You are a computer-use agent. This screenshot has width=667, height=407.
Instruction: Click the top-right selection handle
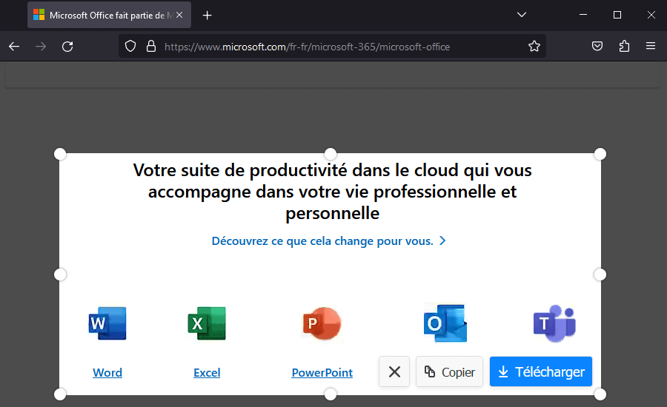pos(600,154)
